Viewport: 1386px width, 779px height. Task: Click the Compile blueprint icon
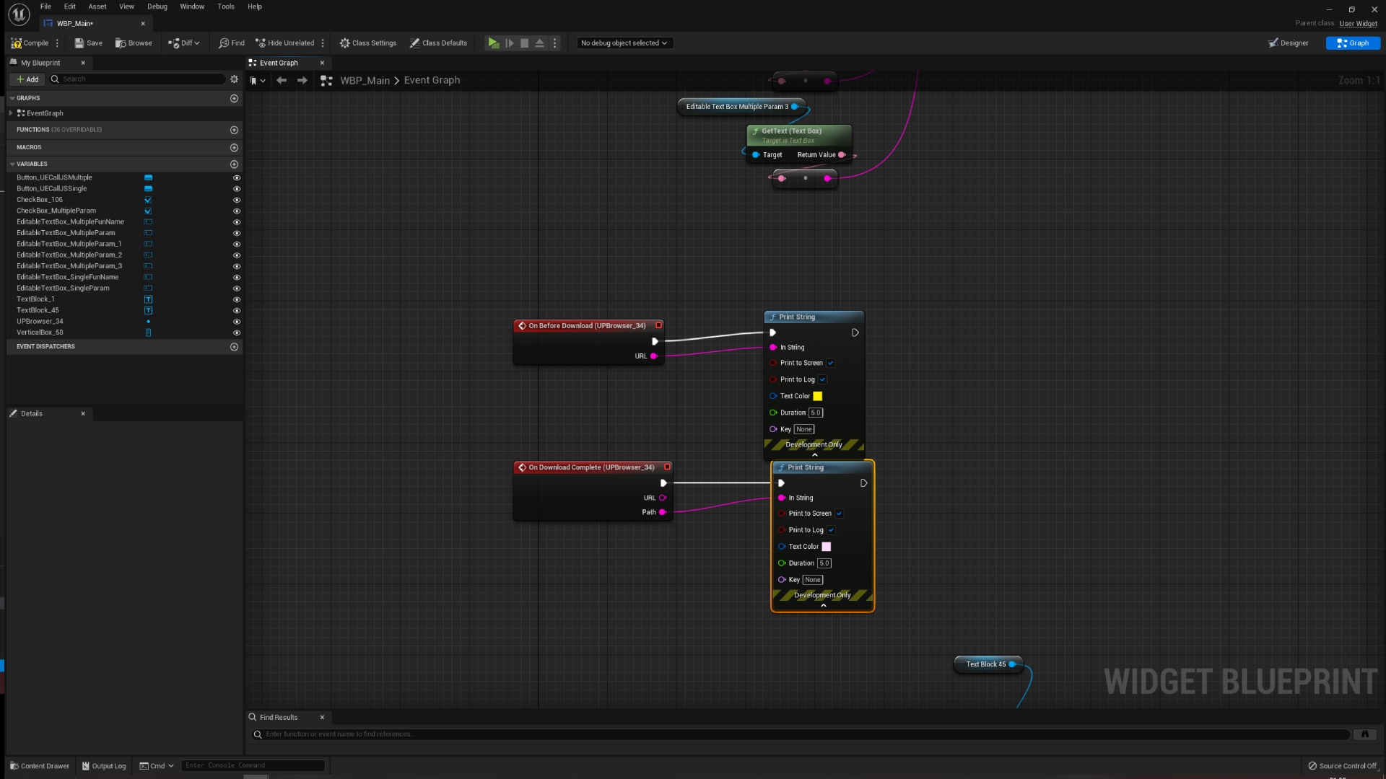click(x=17, y=43)
